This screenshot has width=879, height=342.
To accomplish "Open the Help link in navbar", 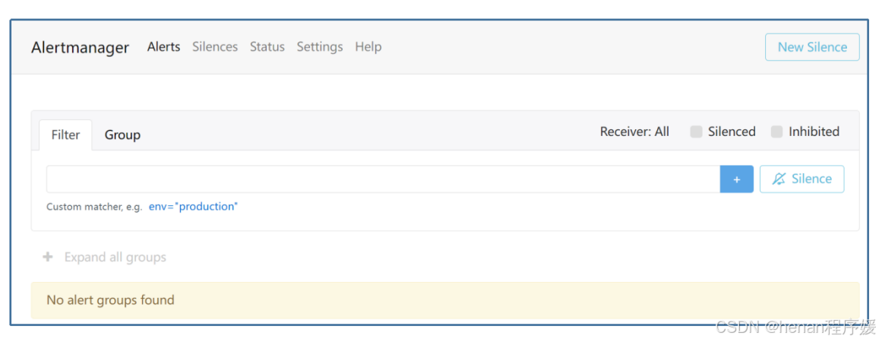I will tap(368, 46).
